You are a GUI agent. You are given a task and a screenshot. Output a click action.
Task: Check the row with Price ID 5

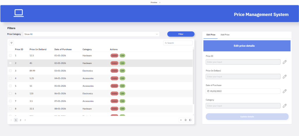click(x=10, y=86)
